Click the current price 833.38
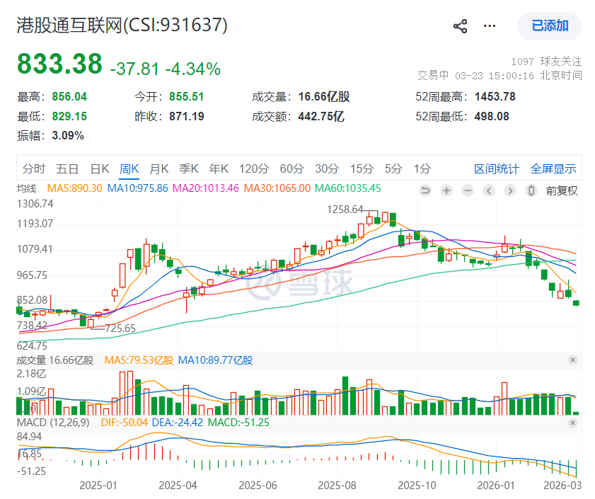595x499 pixels. [x=59, y=64]
